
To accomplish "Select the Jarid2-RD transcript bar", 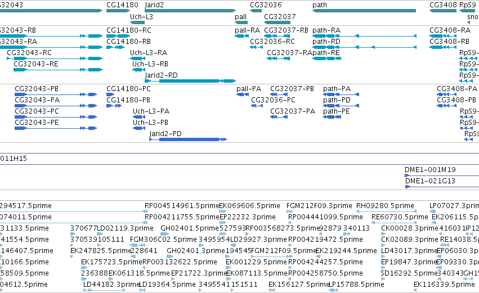I will 190,81.
